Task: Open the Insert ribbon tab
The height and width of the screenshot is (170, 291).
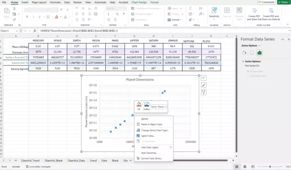Action: [x=25, y=2]
